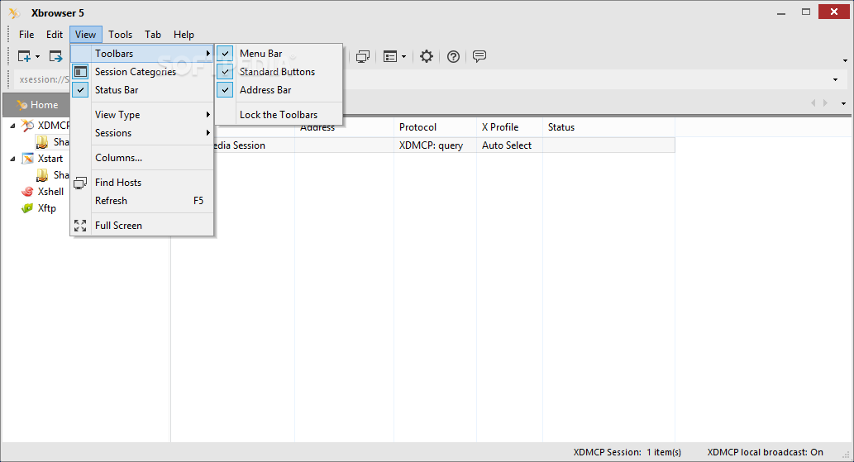Screen dimensions: 854x462
Task: Select the Xshell tree icon
Action: (x=27, y=192)
